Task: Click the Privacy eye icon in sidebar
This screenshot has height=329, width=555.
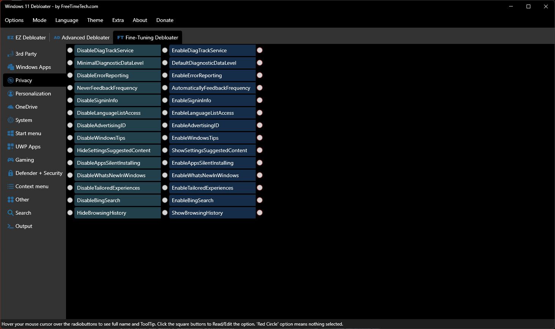Action: point(11,80)
